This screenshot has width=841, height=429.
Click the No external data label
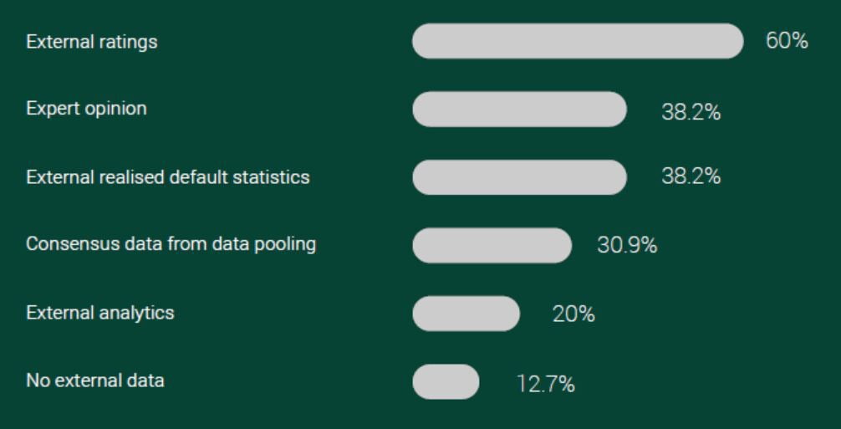pyautogui.click(x=95, y=380)
